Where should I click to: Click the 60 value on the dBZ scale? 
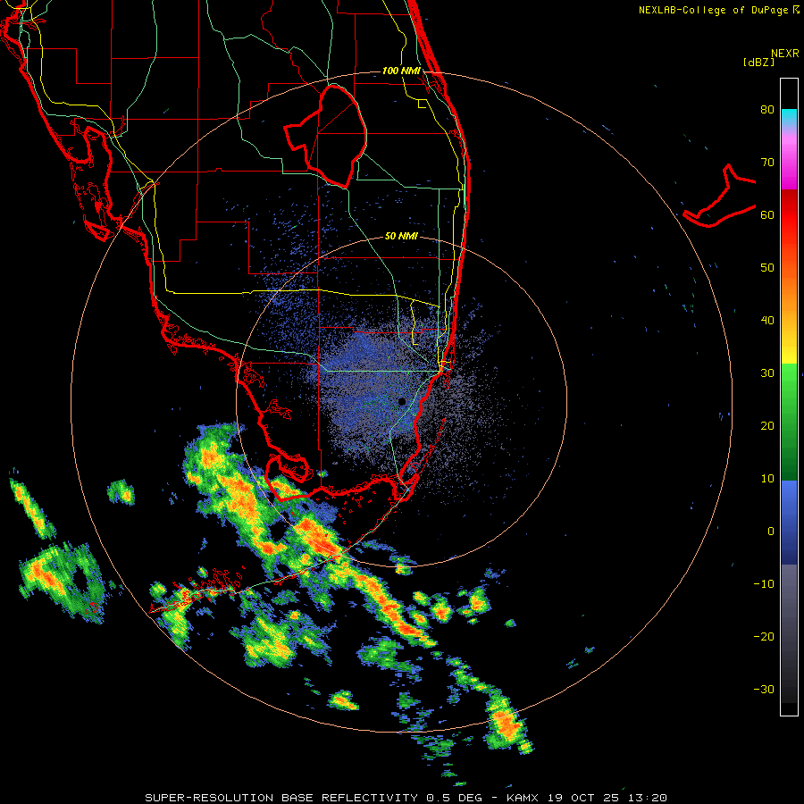coord(767,214)
